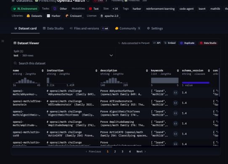
Task: Expand keywords cell in affine-bernstein row
Action: click(175, 103)
